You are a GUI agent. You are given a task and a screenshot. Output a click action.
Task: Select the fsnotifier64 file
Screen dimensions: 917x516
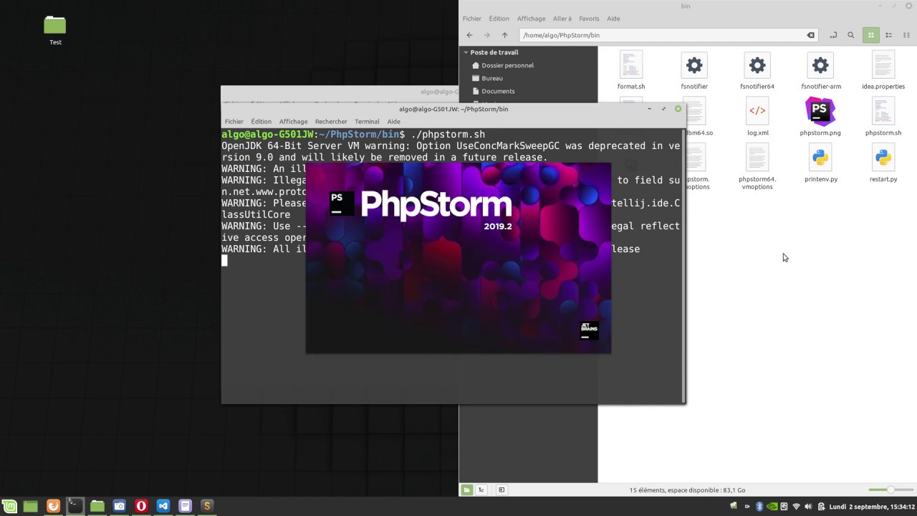click(x=757, y=71)
